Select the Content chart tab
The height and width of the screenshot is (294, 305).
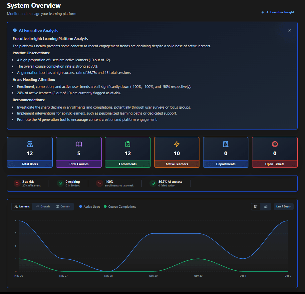[63, 206]
